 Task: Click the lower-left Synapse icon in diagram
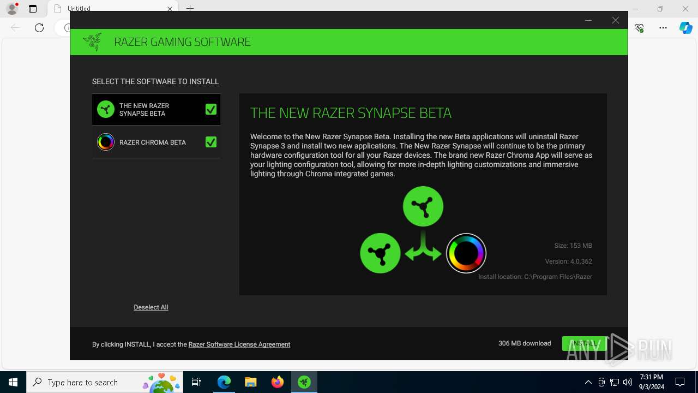pos(381,253)
